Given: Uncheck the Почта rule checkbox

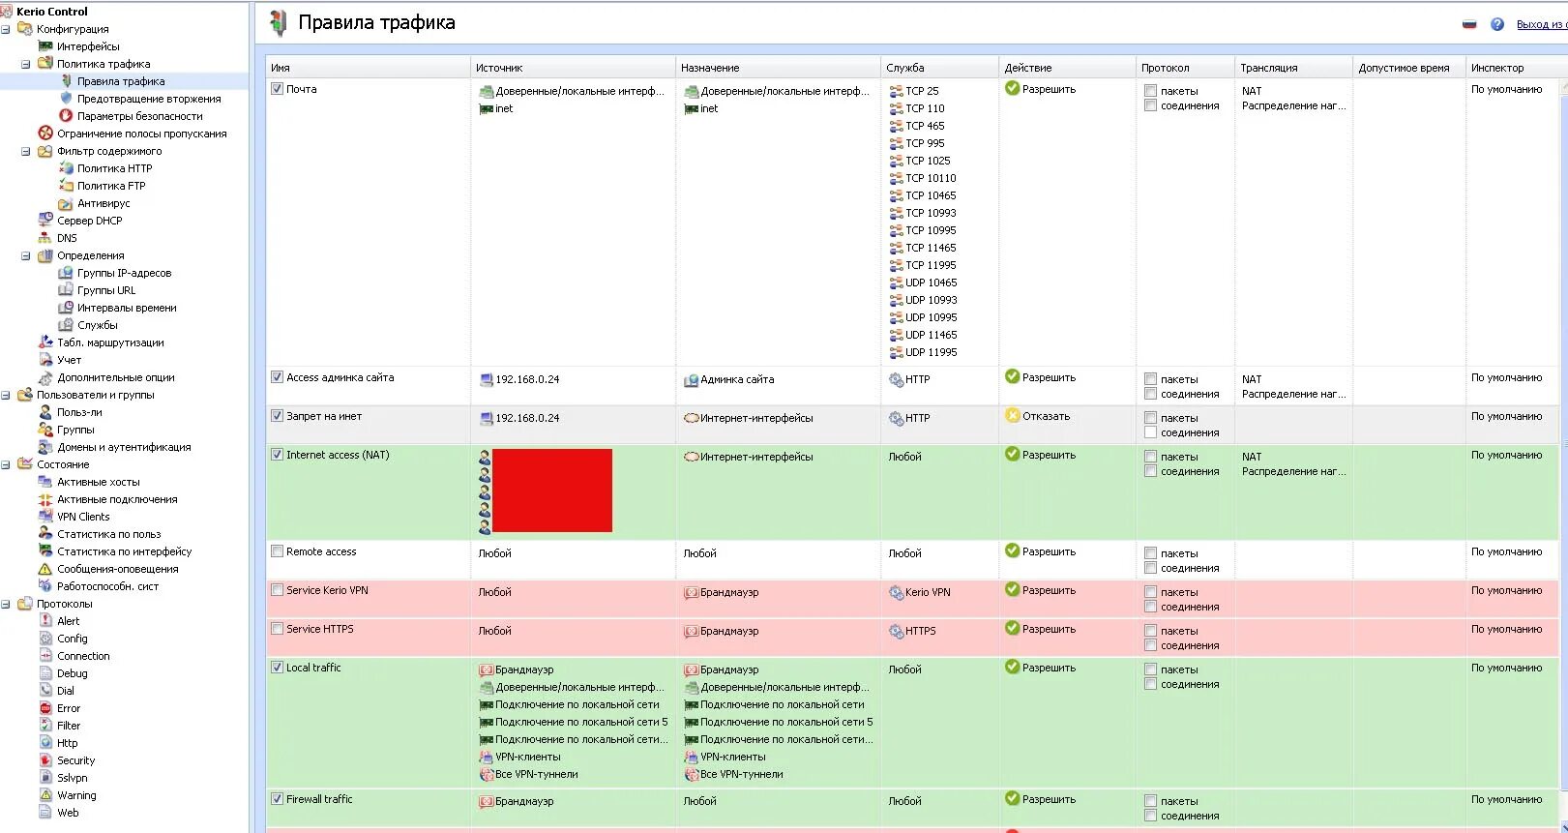Looking at the screenshot, I should coord(278,89).
